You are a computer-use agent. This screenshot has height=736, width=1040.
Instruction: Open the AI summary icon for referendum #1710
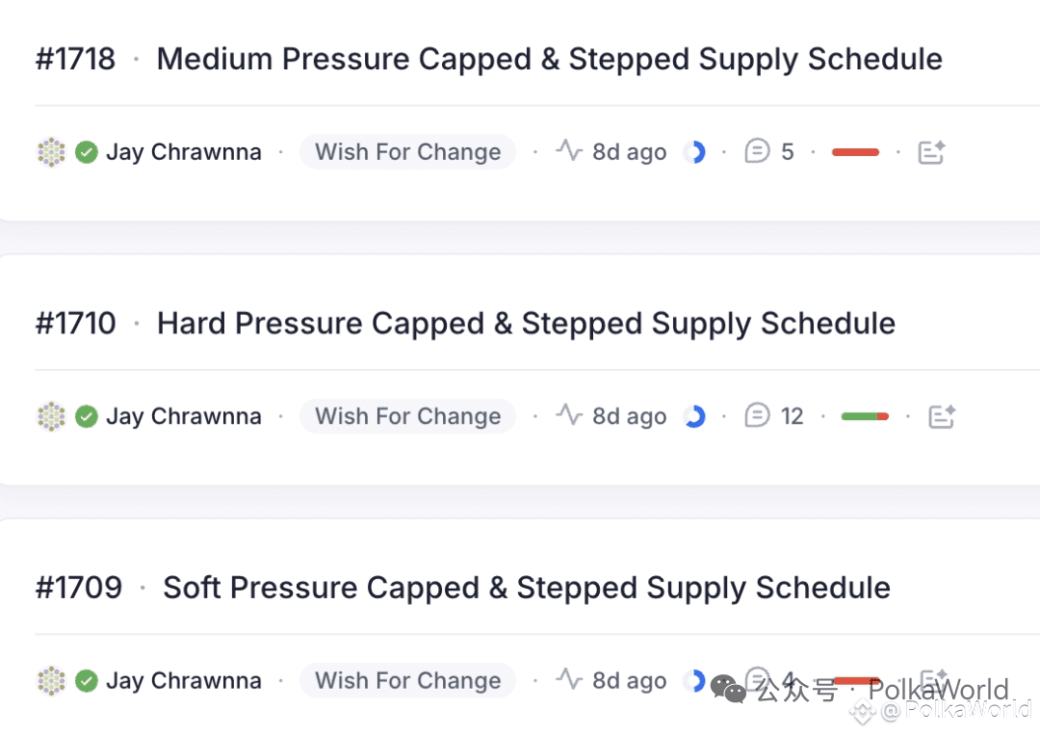point(941,416)
